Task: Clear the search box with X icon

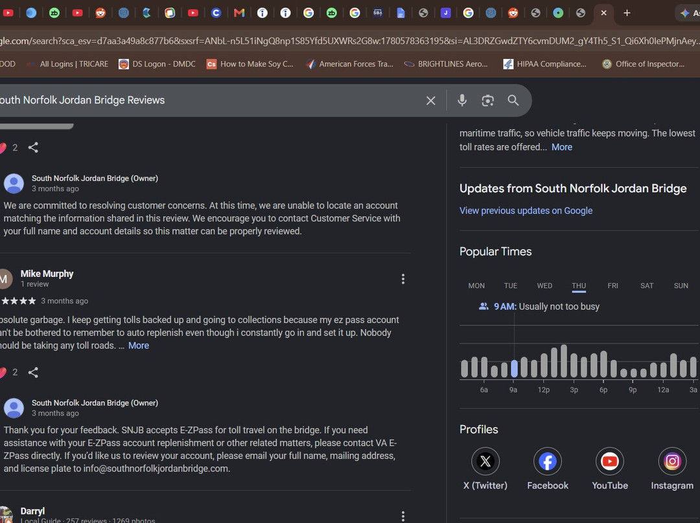Action: [430, 100]
